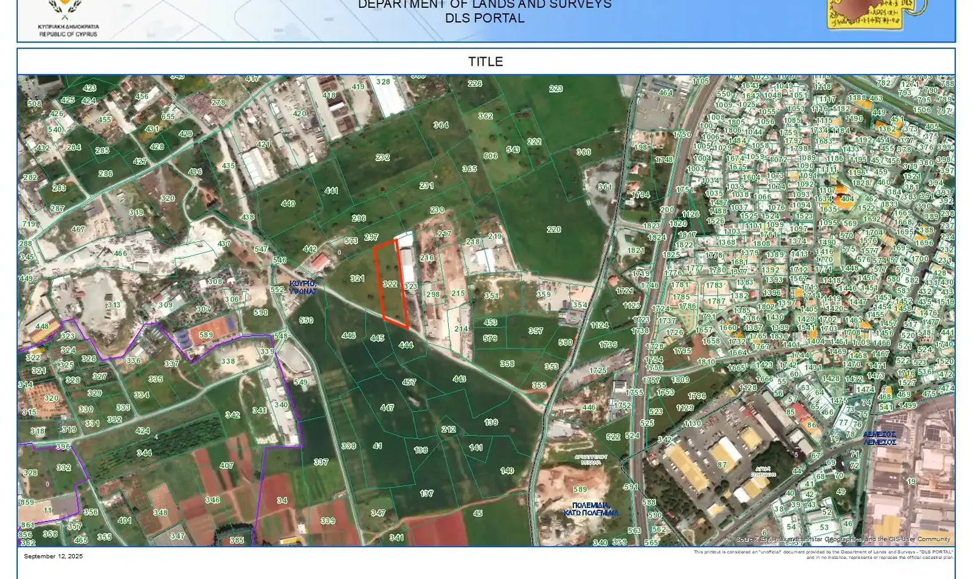Select parcel number 447
973x579 pixels.
pyautogui.click(x=387, y=408)
